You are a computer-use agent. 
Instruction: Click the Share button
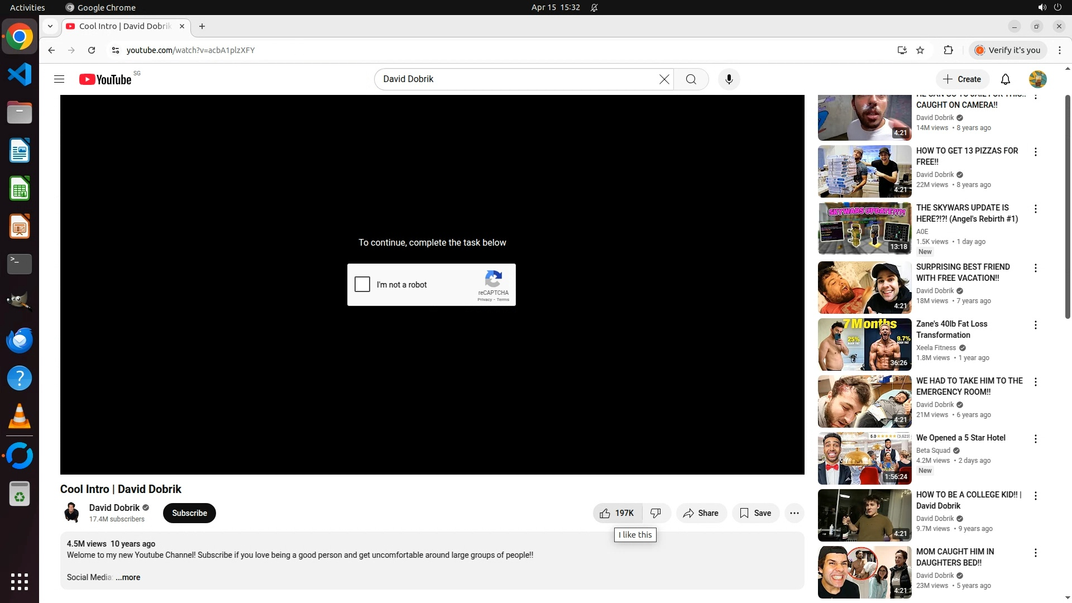(x=701, y=513)
